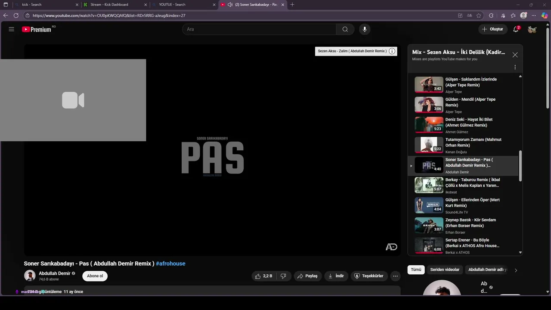Select the Tümü filter chip
This screenshot has width=551, height=310.
click(416, 270)
